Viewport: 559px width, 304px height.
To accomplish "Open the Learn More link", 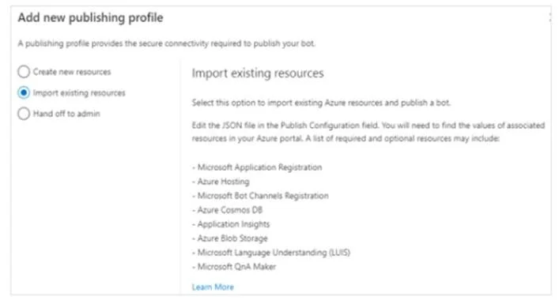I will pos(213,287).
